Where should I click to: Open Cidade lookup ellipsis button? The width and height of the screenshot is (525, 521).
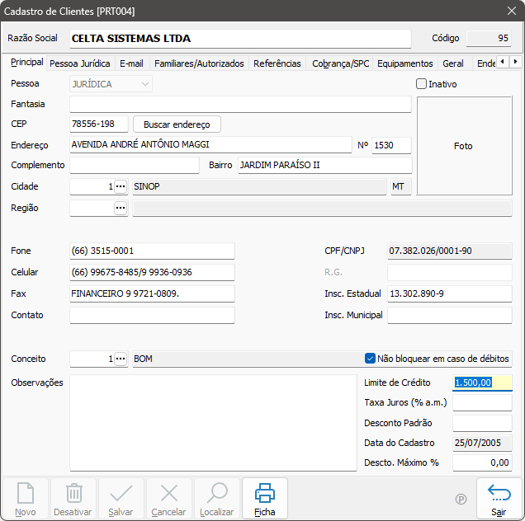point(121,187)
